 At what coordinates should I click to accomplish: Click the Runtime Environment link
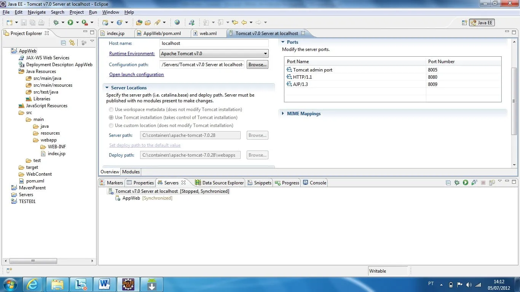pos(132,54)
